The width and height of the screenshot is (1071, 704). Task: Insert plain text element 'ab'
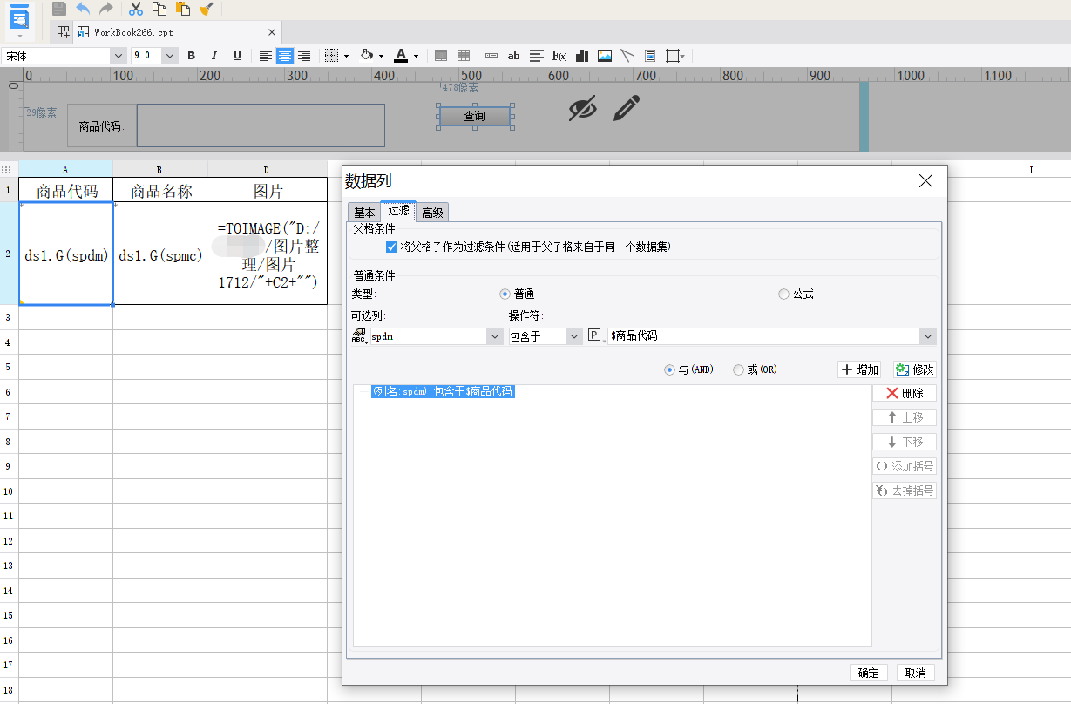coord(514,56)
